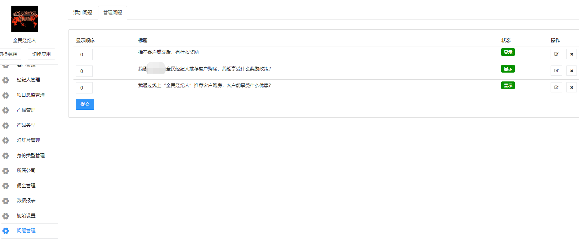Image resolution: width=579 pixels, height=239 pixels.
Task: Select 佣金管理 in the sidebar
Action: pyautogui.click(x=26, y=186)
